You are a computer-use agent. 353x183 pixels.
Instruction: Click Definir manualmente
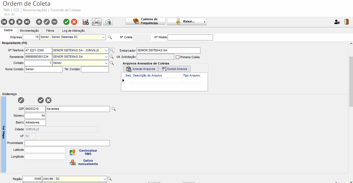tap(84, 163)
